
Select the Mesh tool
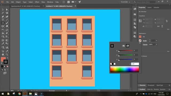tap(3, 40)
